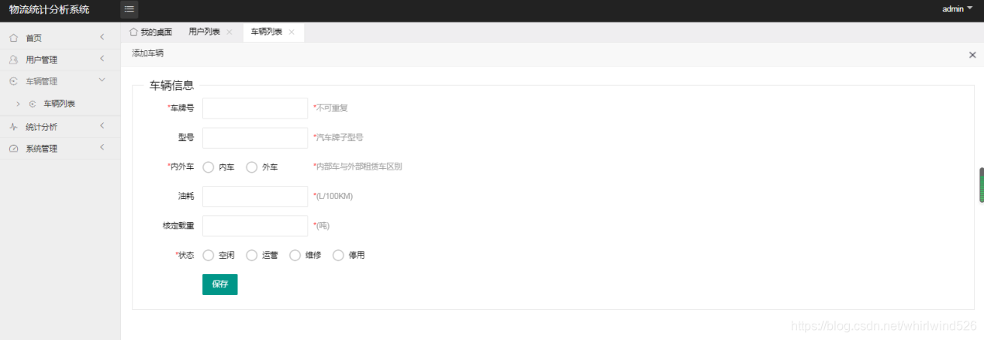This screenshot has height=340, width=984.
Task: Close the 添加车辆 dialog
Action: [972, 55]
